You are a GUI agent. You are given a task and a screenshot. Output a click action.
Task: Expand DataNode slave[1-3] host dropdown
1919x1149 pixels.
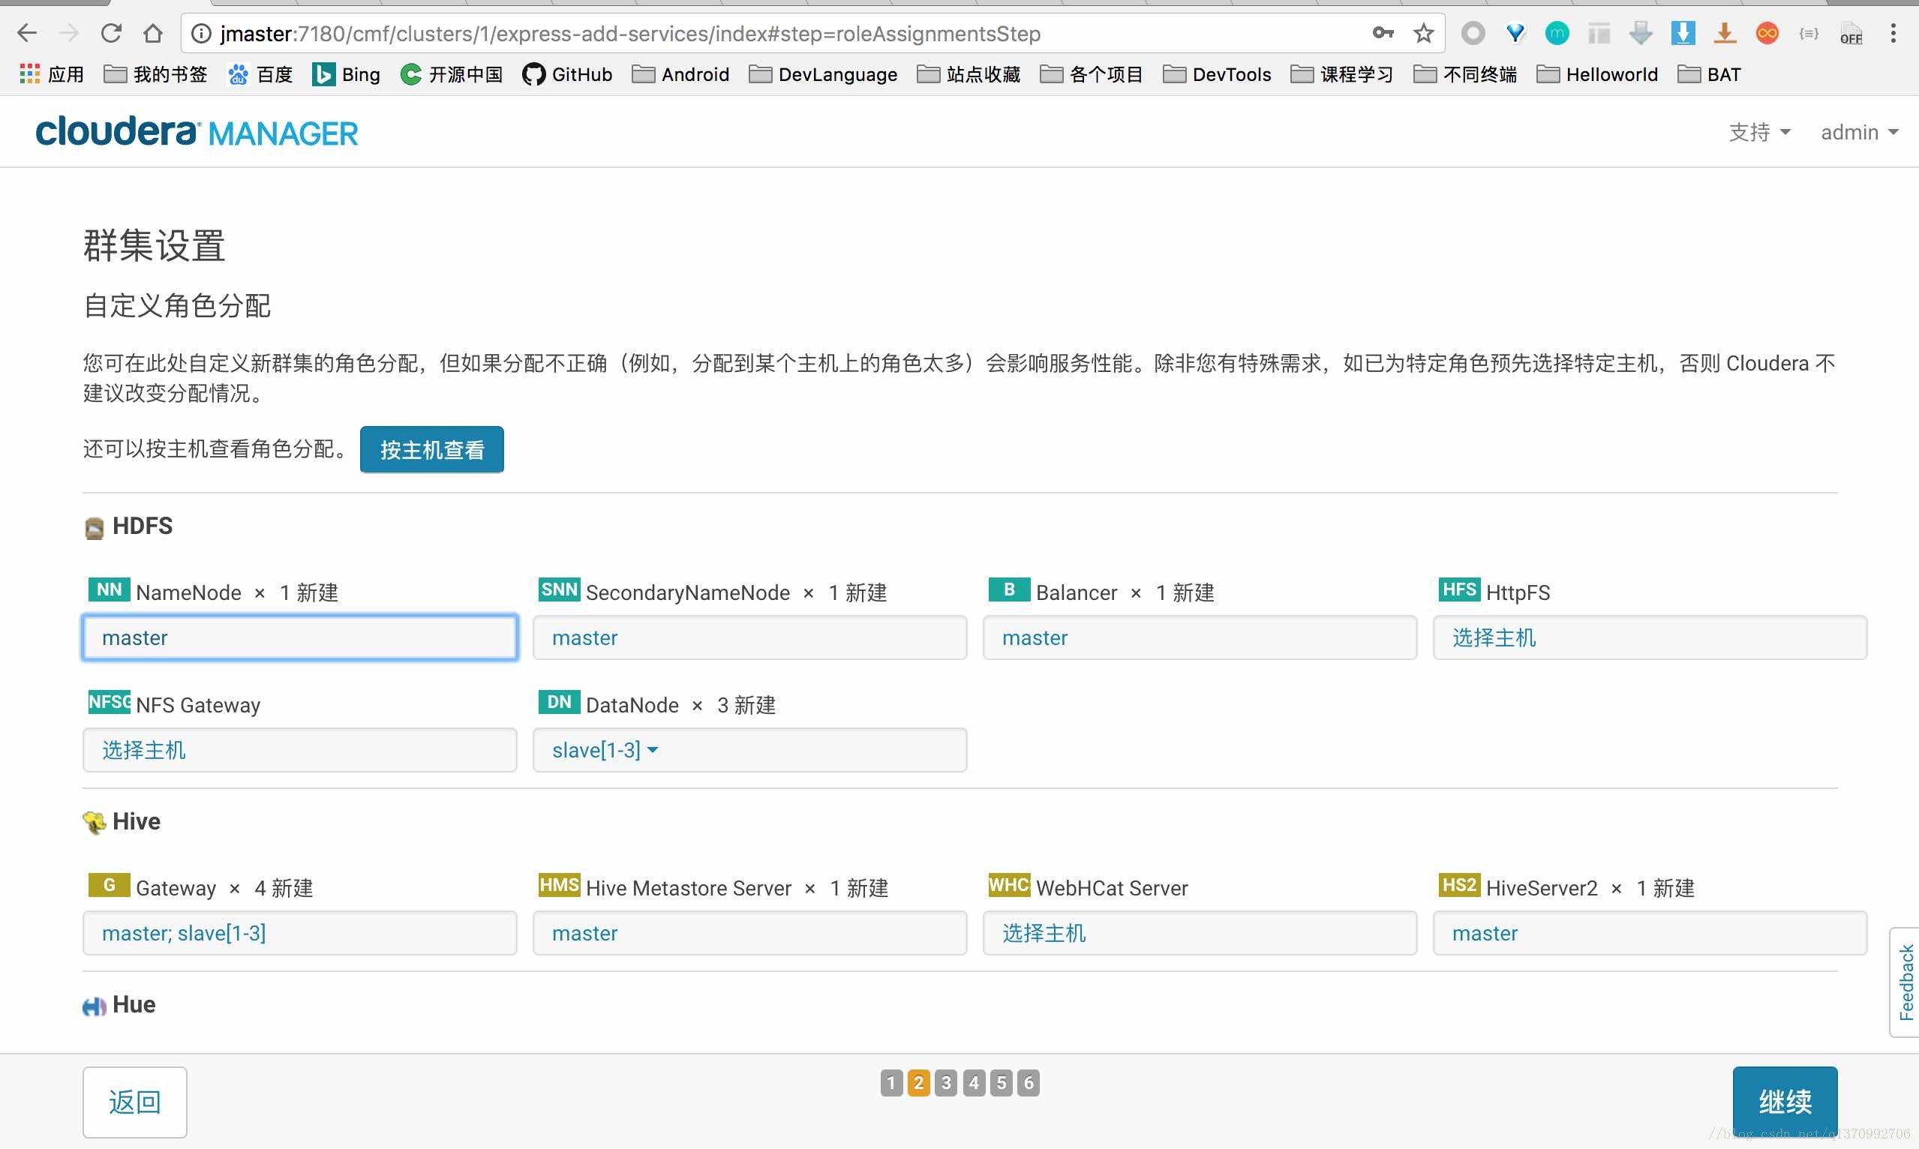[605, 750]
